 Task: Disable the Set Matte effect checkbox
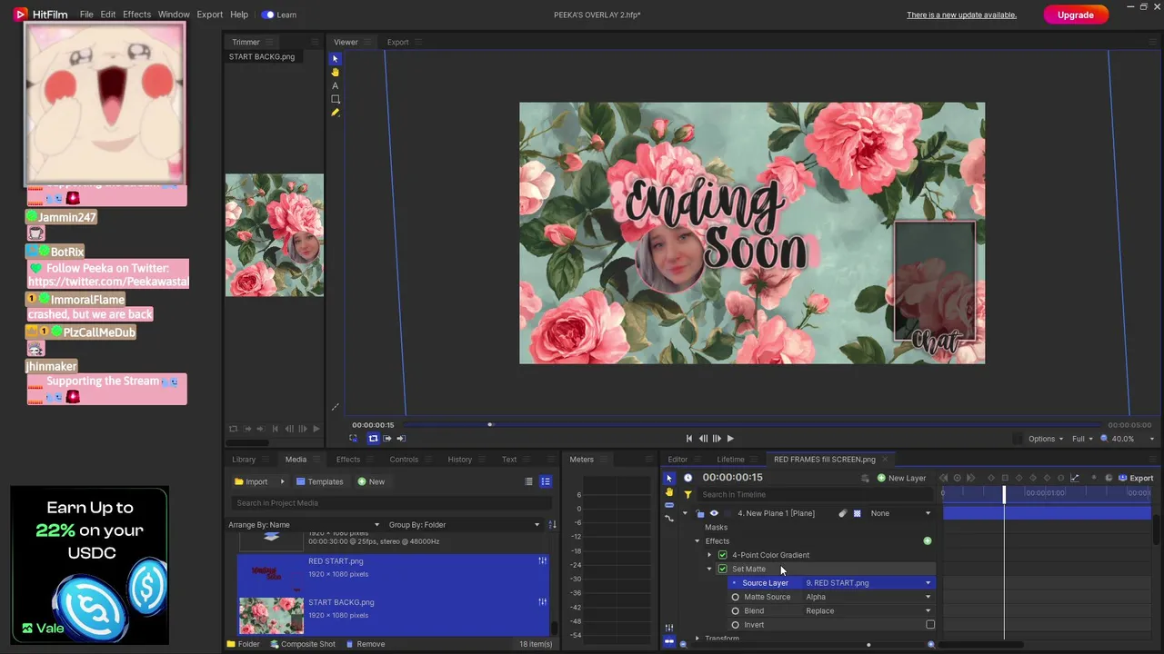723,570
